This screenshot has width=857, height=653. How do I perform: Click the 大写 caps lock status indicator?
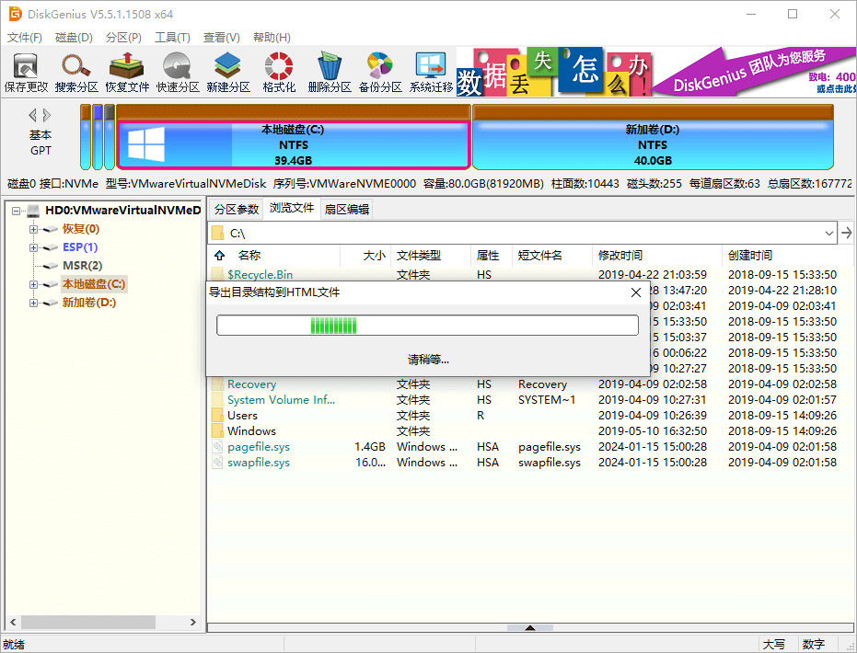coord(774,645)
